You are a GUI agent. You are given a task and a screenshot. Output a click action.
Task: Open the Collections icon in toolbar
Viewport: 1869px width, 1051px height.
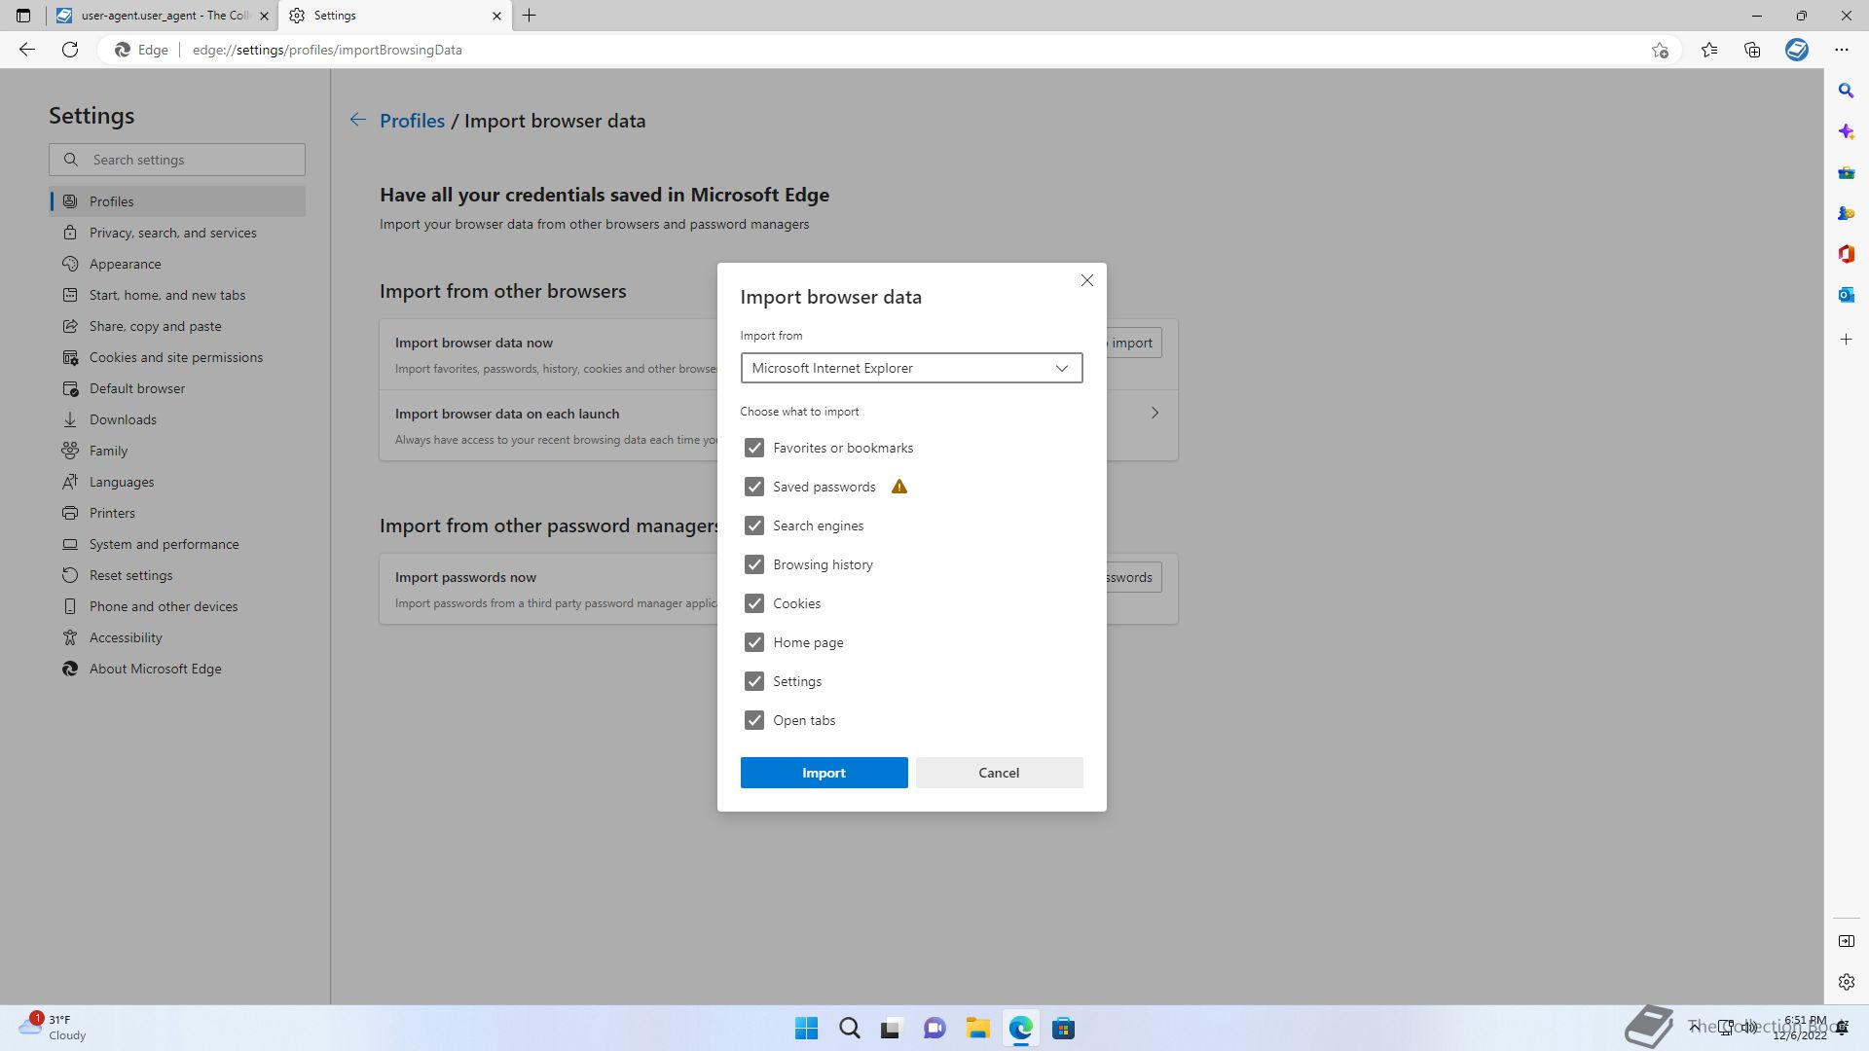point(1752,50)
